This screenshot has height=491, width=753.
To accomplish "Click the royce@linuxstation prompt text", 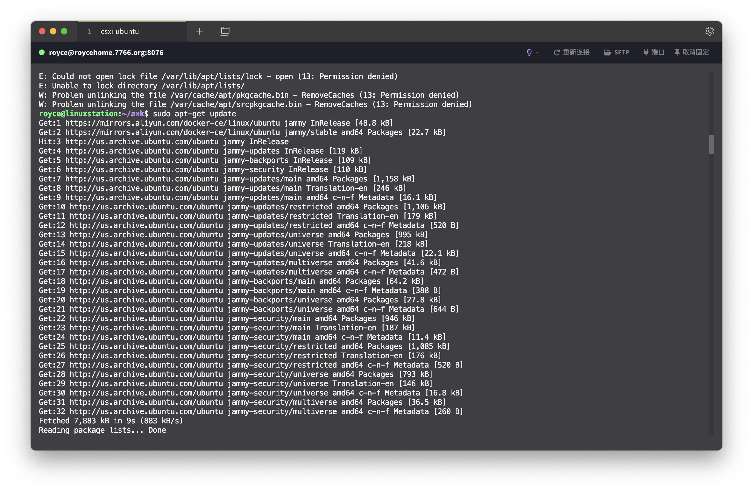I will [78, 114].
